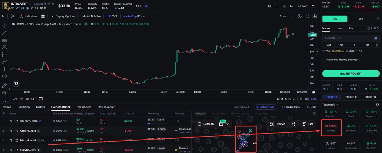Select the Adv. order tab
The height and width of the screenshot is (153, 382).
coord(351,28)
